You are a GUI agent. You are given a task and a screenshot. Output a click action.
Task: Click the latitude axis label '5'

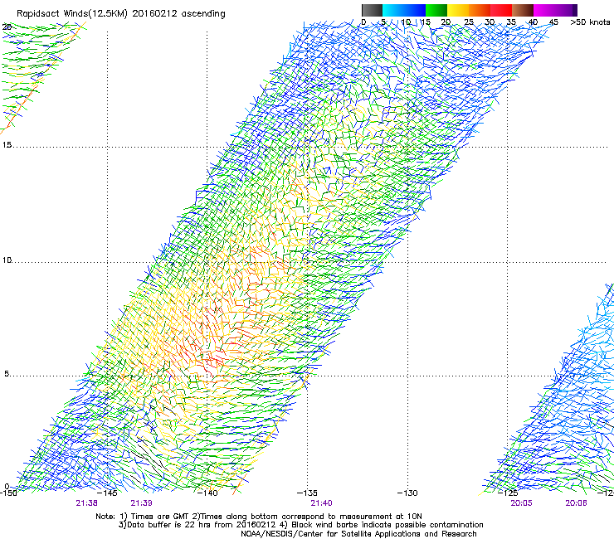pyautogui.click(x=7, y=373)
